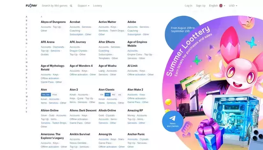
Task: Click the FunPay logo
Action: click(31, 6)
